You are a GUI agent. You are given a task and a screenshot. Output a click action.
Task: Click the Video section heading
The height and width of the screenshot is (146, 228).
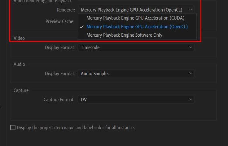click(x=19, y=38)
